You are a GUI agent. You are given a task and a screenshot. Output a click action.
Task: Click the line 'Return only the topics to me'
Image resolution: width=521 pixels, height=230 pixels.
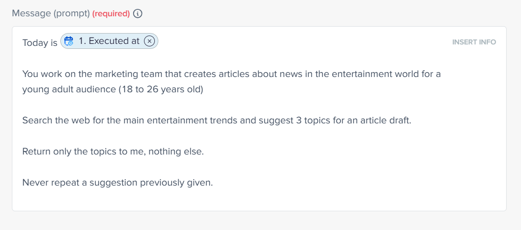pos(113,152)
